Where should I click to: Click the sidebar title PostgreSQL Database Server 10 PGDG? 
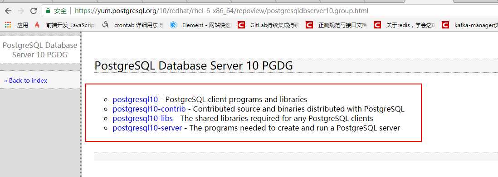coord(40,50)
